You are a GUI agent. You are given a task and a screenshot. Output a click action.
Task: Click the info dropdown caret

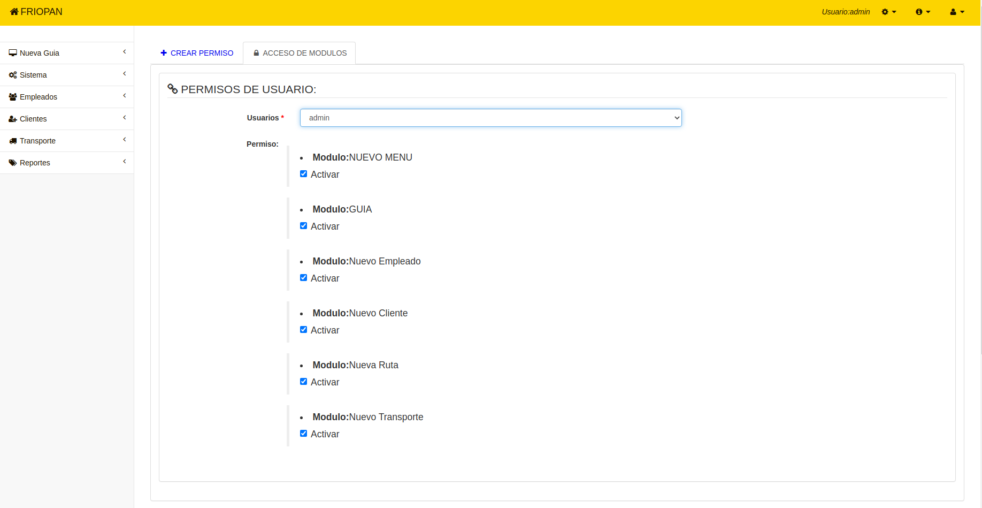[928, 12]
